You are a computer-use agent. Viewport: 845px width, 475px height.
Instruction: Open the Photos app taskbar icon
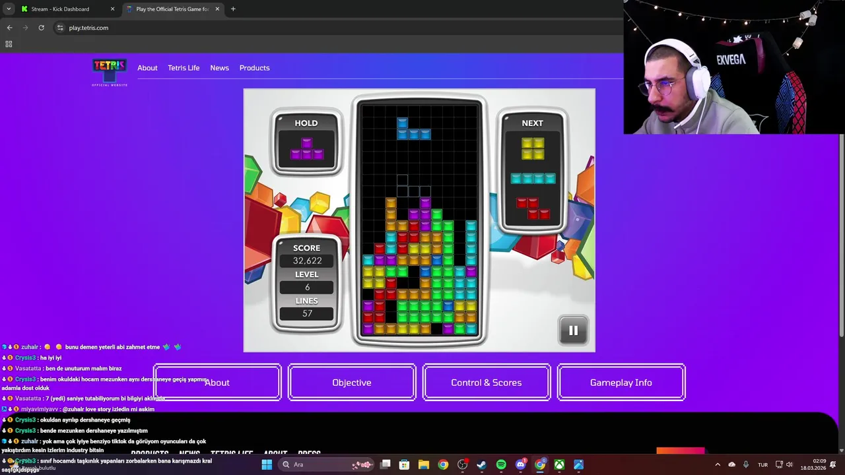[x=578, y=464]
